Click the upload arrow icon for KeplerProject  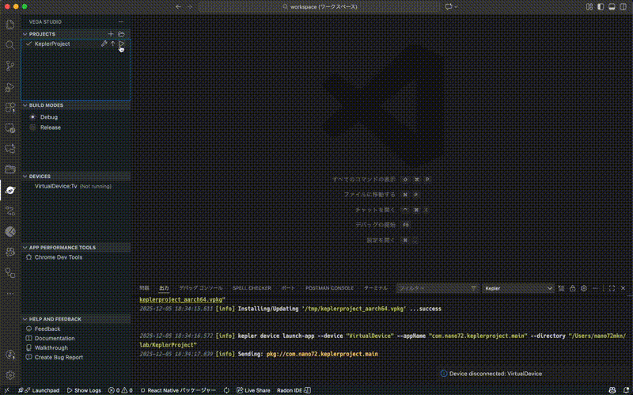(112, 44)
